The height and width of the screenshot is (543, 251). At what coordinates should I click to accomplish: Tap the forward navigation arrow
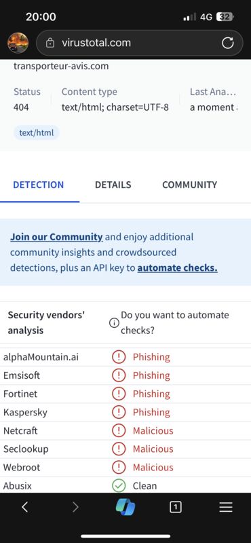[x=75, y=507]
